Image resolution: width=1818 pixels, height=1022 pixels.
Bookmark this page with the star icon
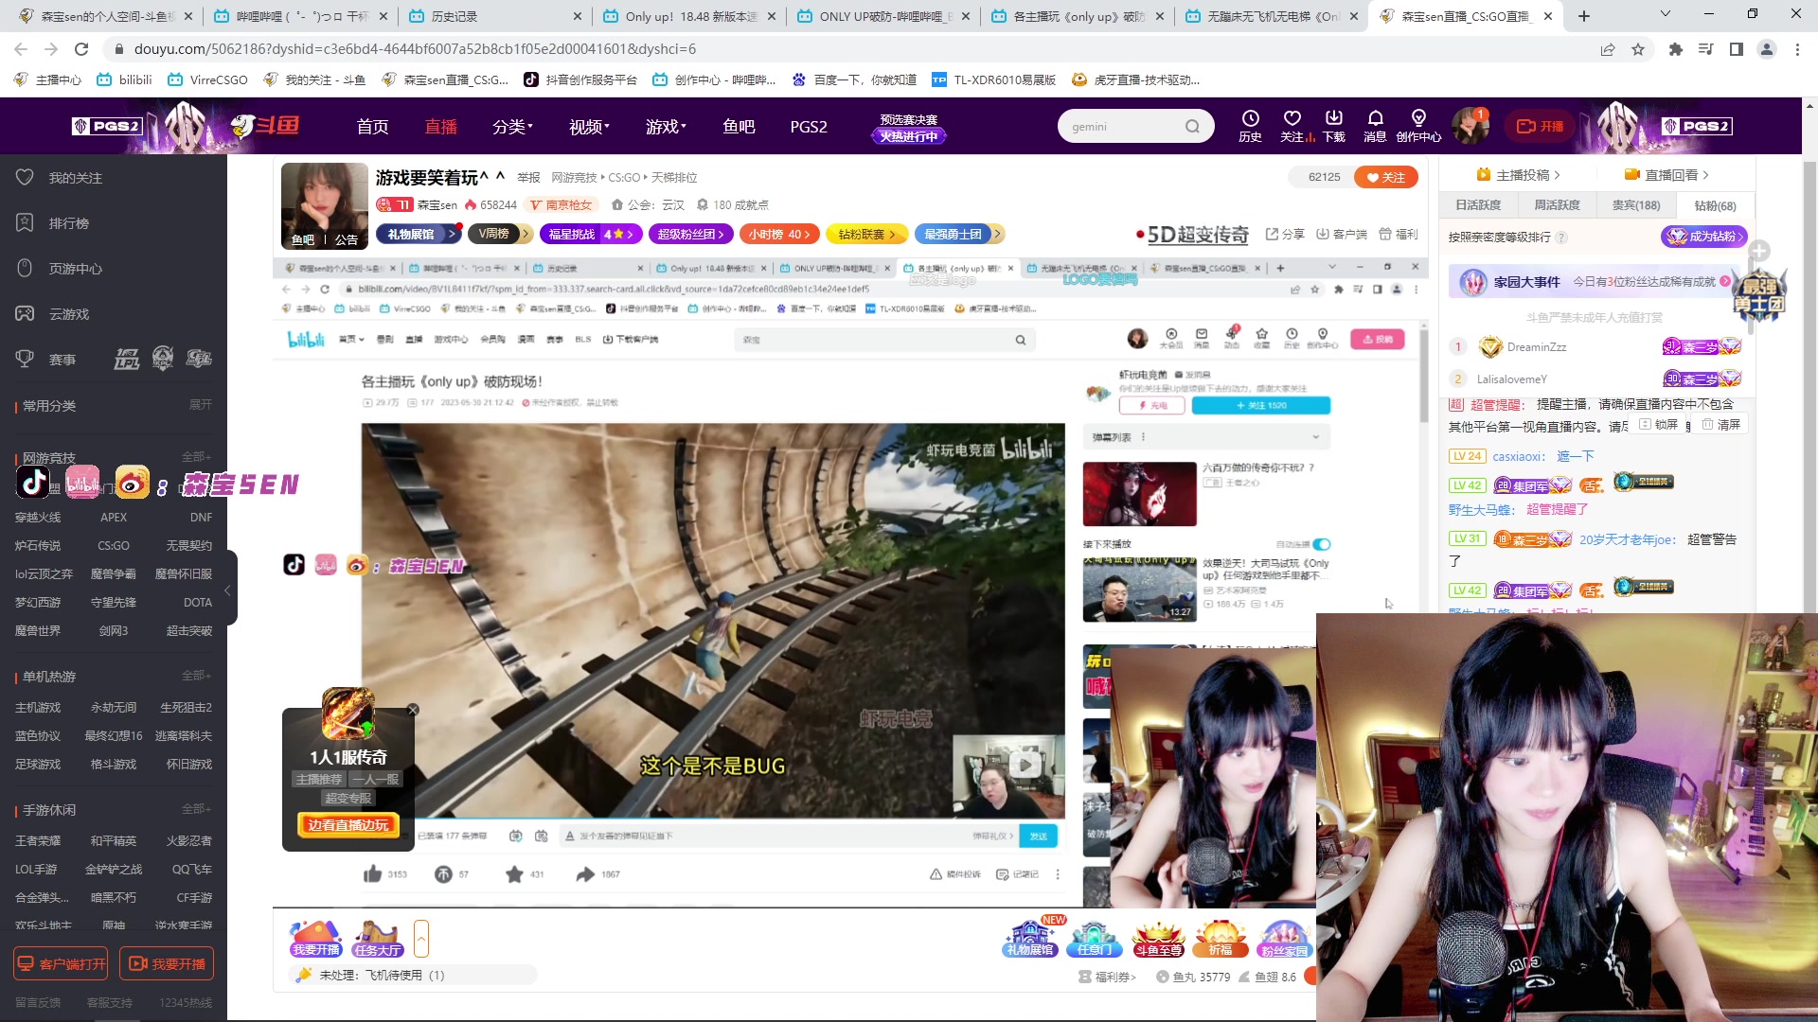(x=1638, y=49)
